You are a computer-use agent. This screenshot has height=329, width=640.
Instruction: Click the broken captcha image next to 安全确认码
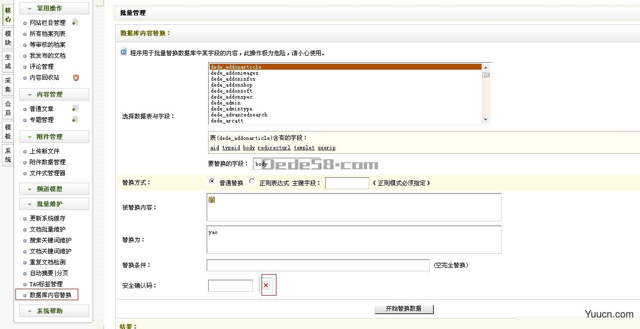point(266,285)
